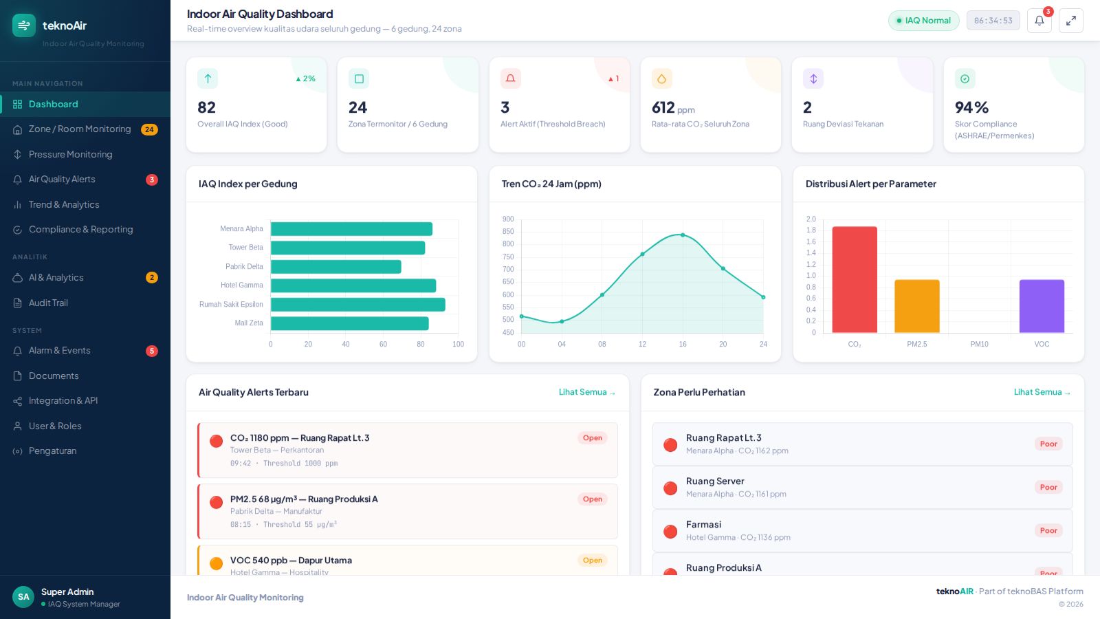Click the Overall IAQ Index arrow icon

tap(208, 78)
